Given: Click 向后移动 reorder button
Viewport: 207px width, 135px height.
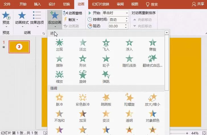Looking at the screenshot, I should pyautogui.click(x=142, y=26).
